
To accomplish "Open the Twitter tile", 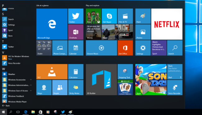I will [76, 16].
